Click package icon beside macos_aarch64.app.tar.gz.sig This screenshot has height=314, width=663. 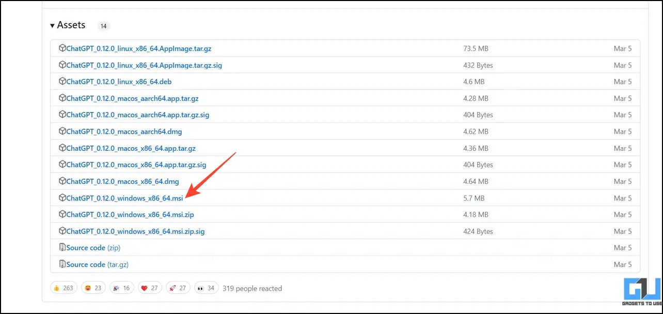pos(62,115)
